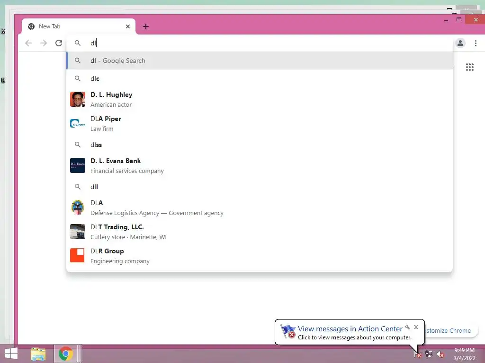Image resolution: width=485 pixels, height=363 pixels.
Task: Click the DLA Piper logo thumbnail
Action: click(x=78, y=123)
